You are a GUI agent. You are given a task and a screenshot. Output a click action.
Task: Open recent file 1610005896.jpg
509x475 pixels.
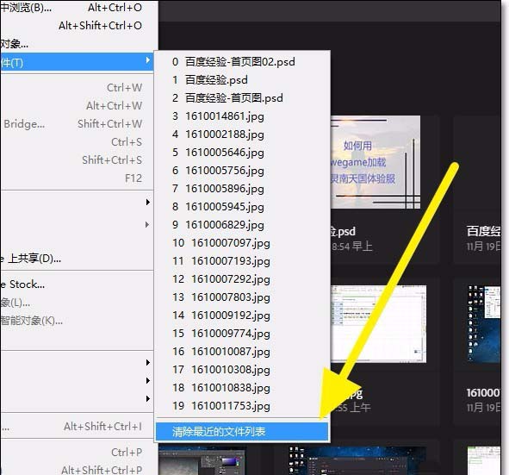(242, 189)
